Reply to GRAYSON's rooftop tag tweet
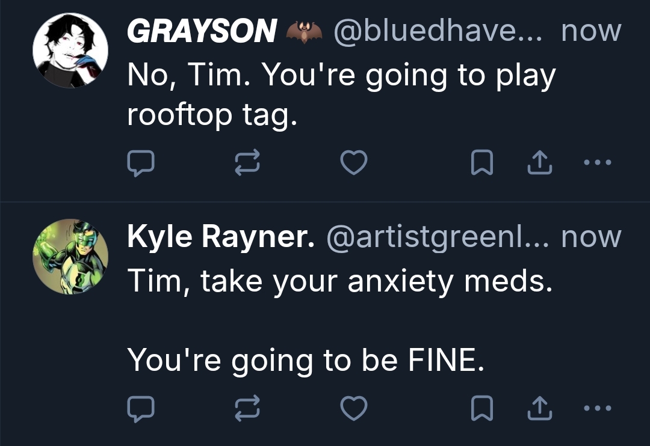Viewport: 650px width, 446px height. pyautogui.click(x=141, y=162)
